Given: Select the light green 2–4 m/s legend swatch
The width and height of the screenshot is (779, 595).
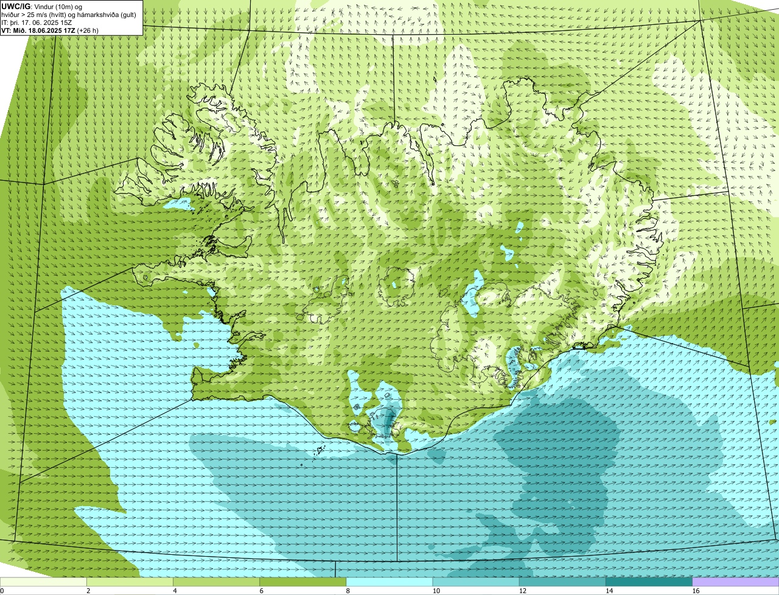Looking at the screenshot, I should pyautogui.click(x=131, y=582).
